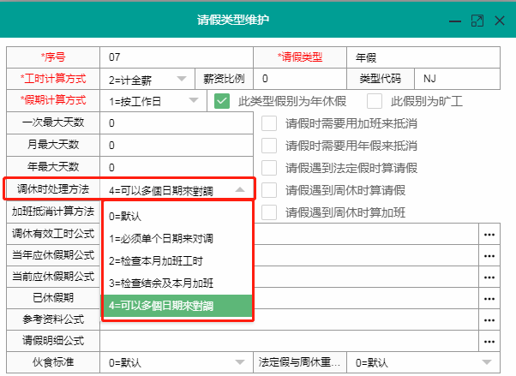Click ellipsis button for 请假明细公式
This screenshot has height=376, width=516.
(x=489, y=341)
